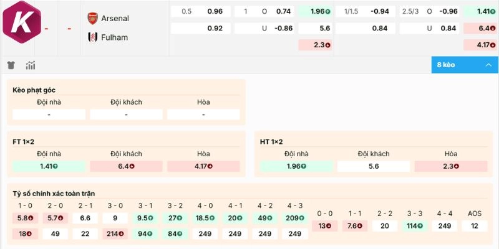The height and width of the screenshot is (249, 499).
Task: Choose correct score 2-1 odds 6.6
Action: (x=85, y=218)
